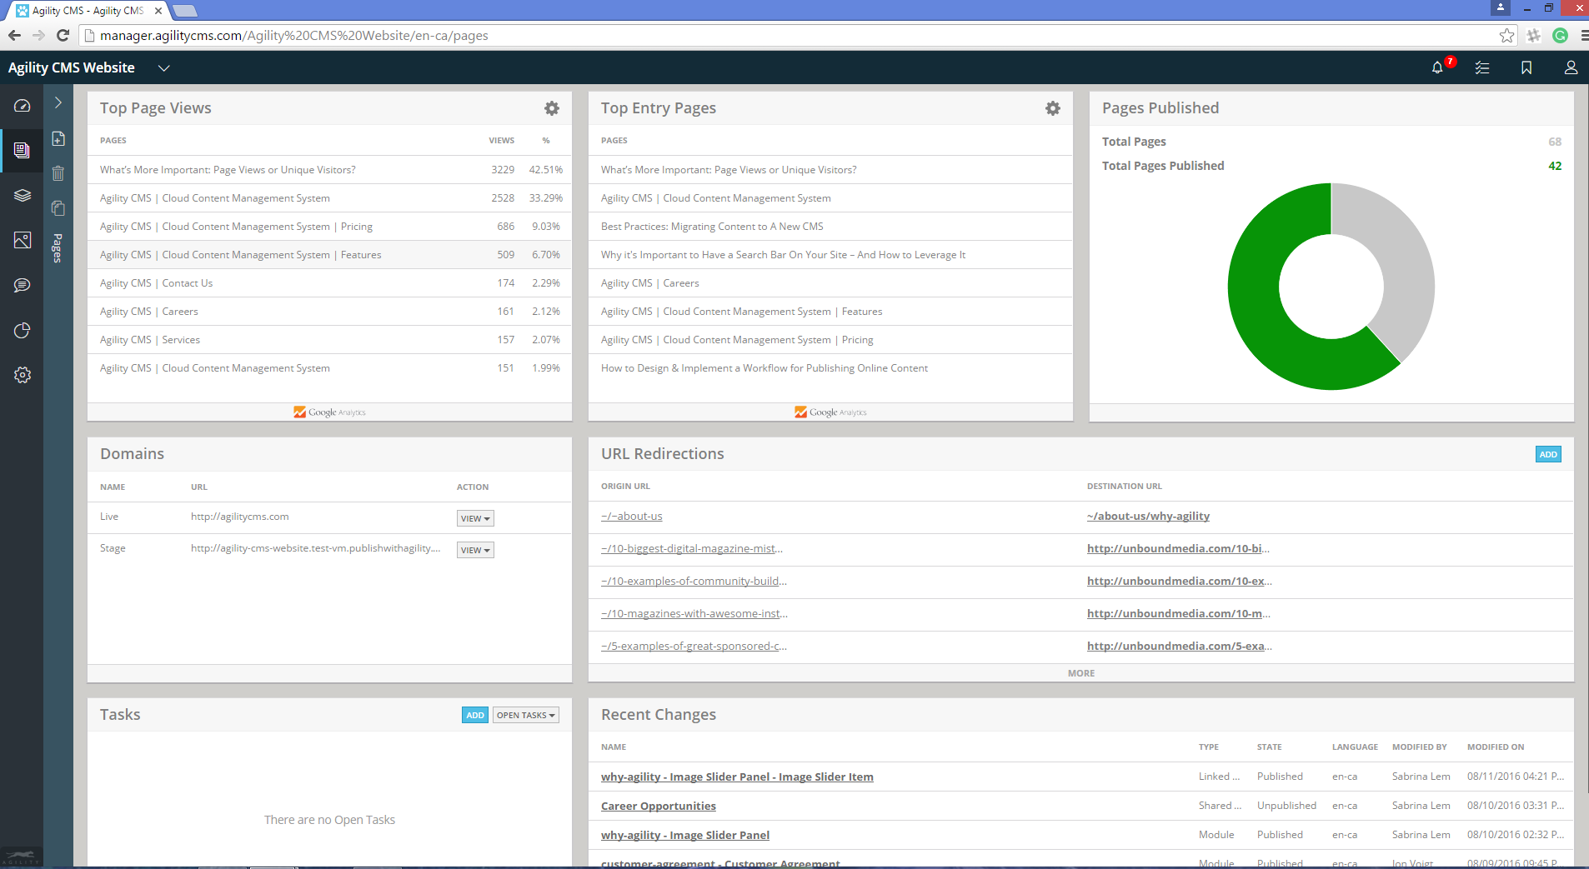Click the Agility logo in the sidebar bottom

pyautogui.click(x=21, y=857)
